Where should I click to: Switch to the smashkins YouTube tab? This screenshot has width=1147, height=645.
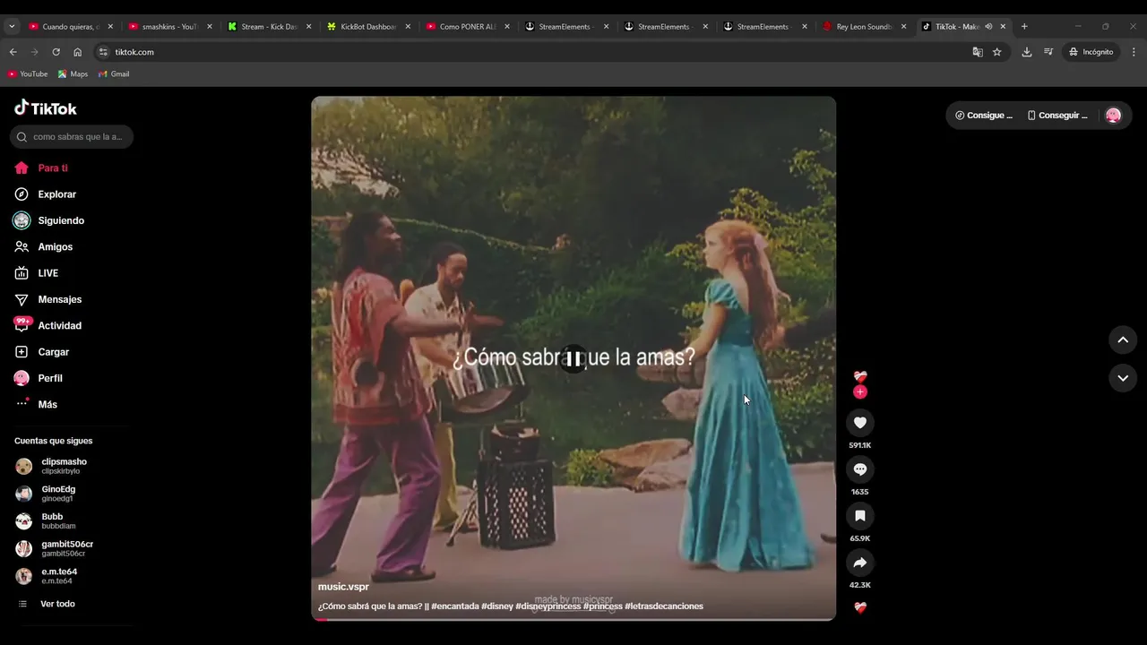click(169, 27)
